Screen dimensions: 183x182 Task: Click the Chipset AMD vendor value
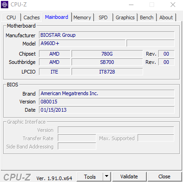point(55,54)
